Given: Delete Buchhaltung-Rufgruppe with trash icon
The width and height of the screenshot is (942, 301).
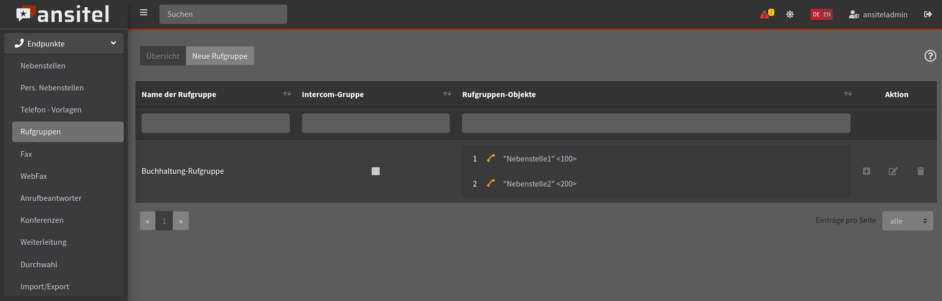Looking at the screenshot, I should 921,171.
